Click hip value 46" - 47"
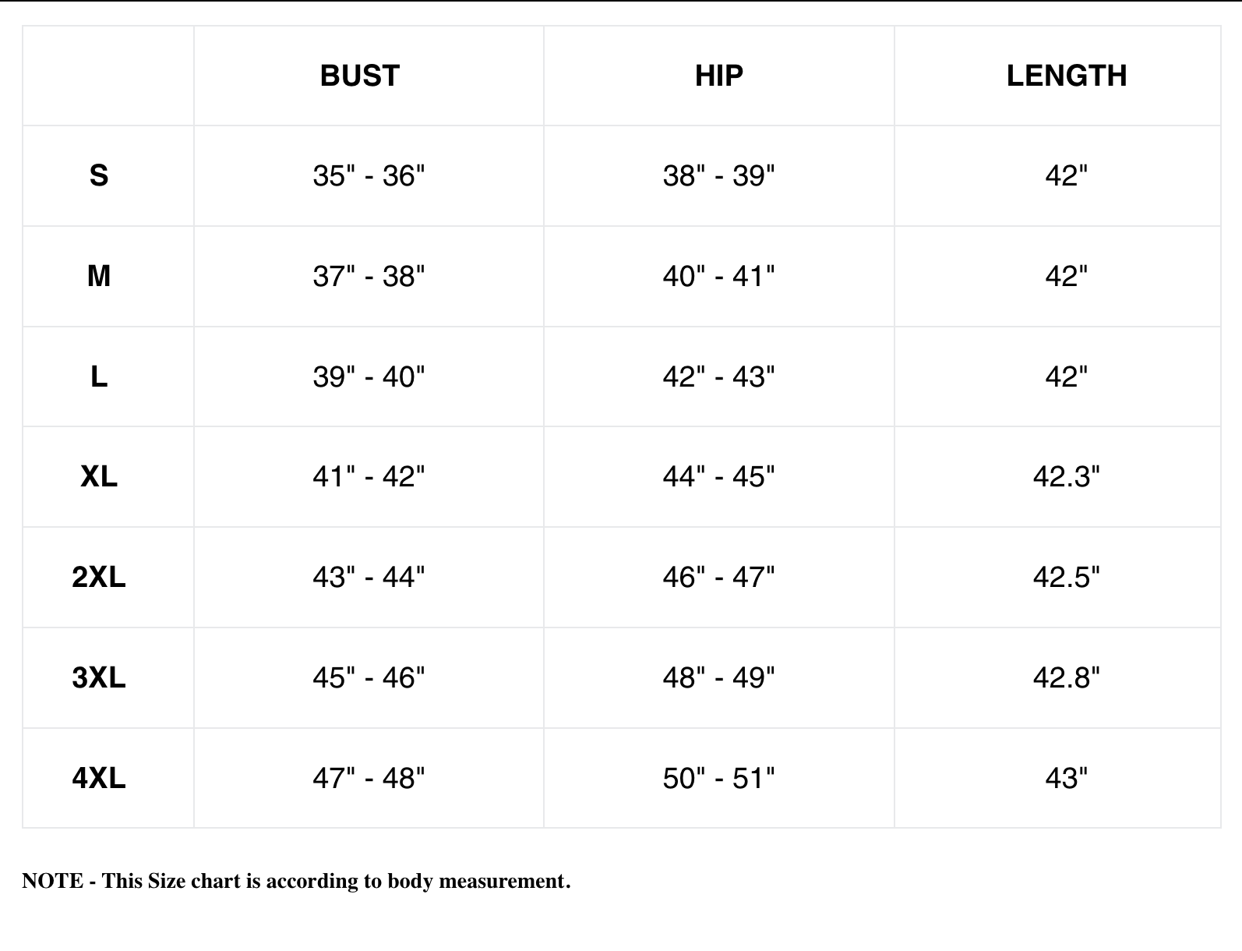Image resolution: width=1242 pixels, height=951 pixels. 719,577
